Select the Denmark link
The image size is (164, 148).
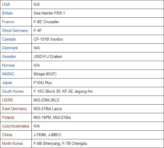[10, 48]
